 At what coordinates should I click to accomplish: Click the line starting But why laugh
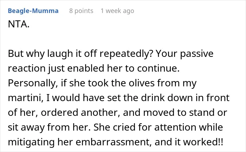point(111,54)
